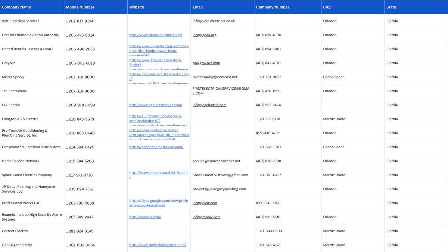
Task: Select the mistersparky@comcast.net email cell
Action: [x=223, y=77]
